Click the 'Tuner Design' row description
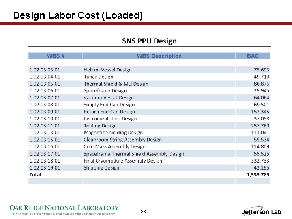The image size is (292, 219). coord(98,77)
